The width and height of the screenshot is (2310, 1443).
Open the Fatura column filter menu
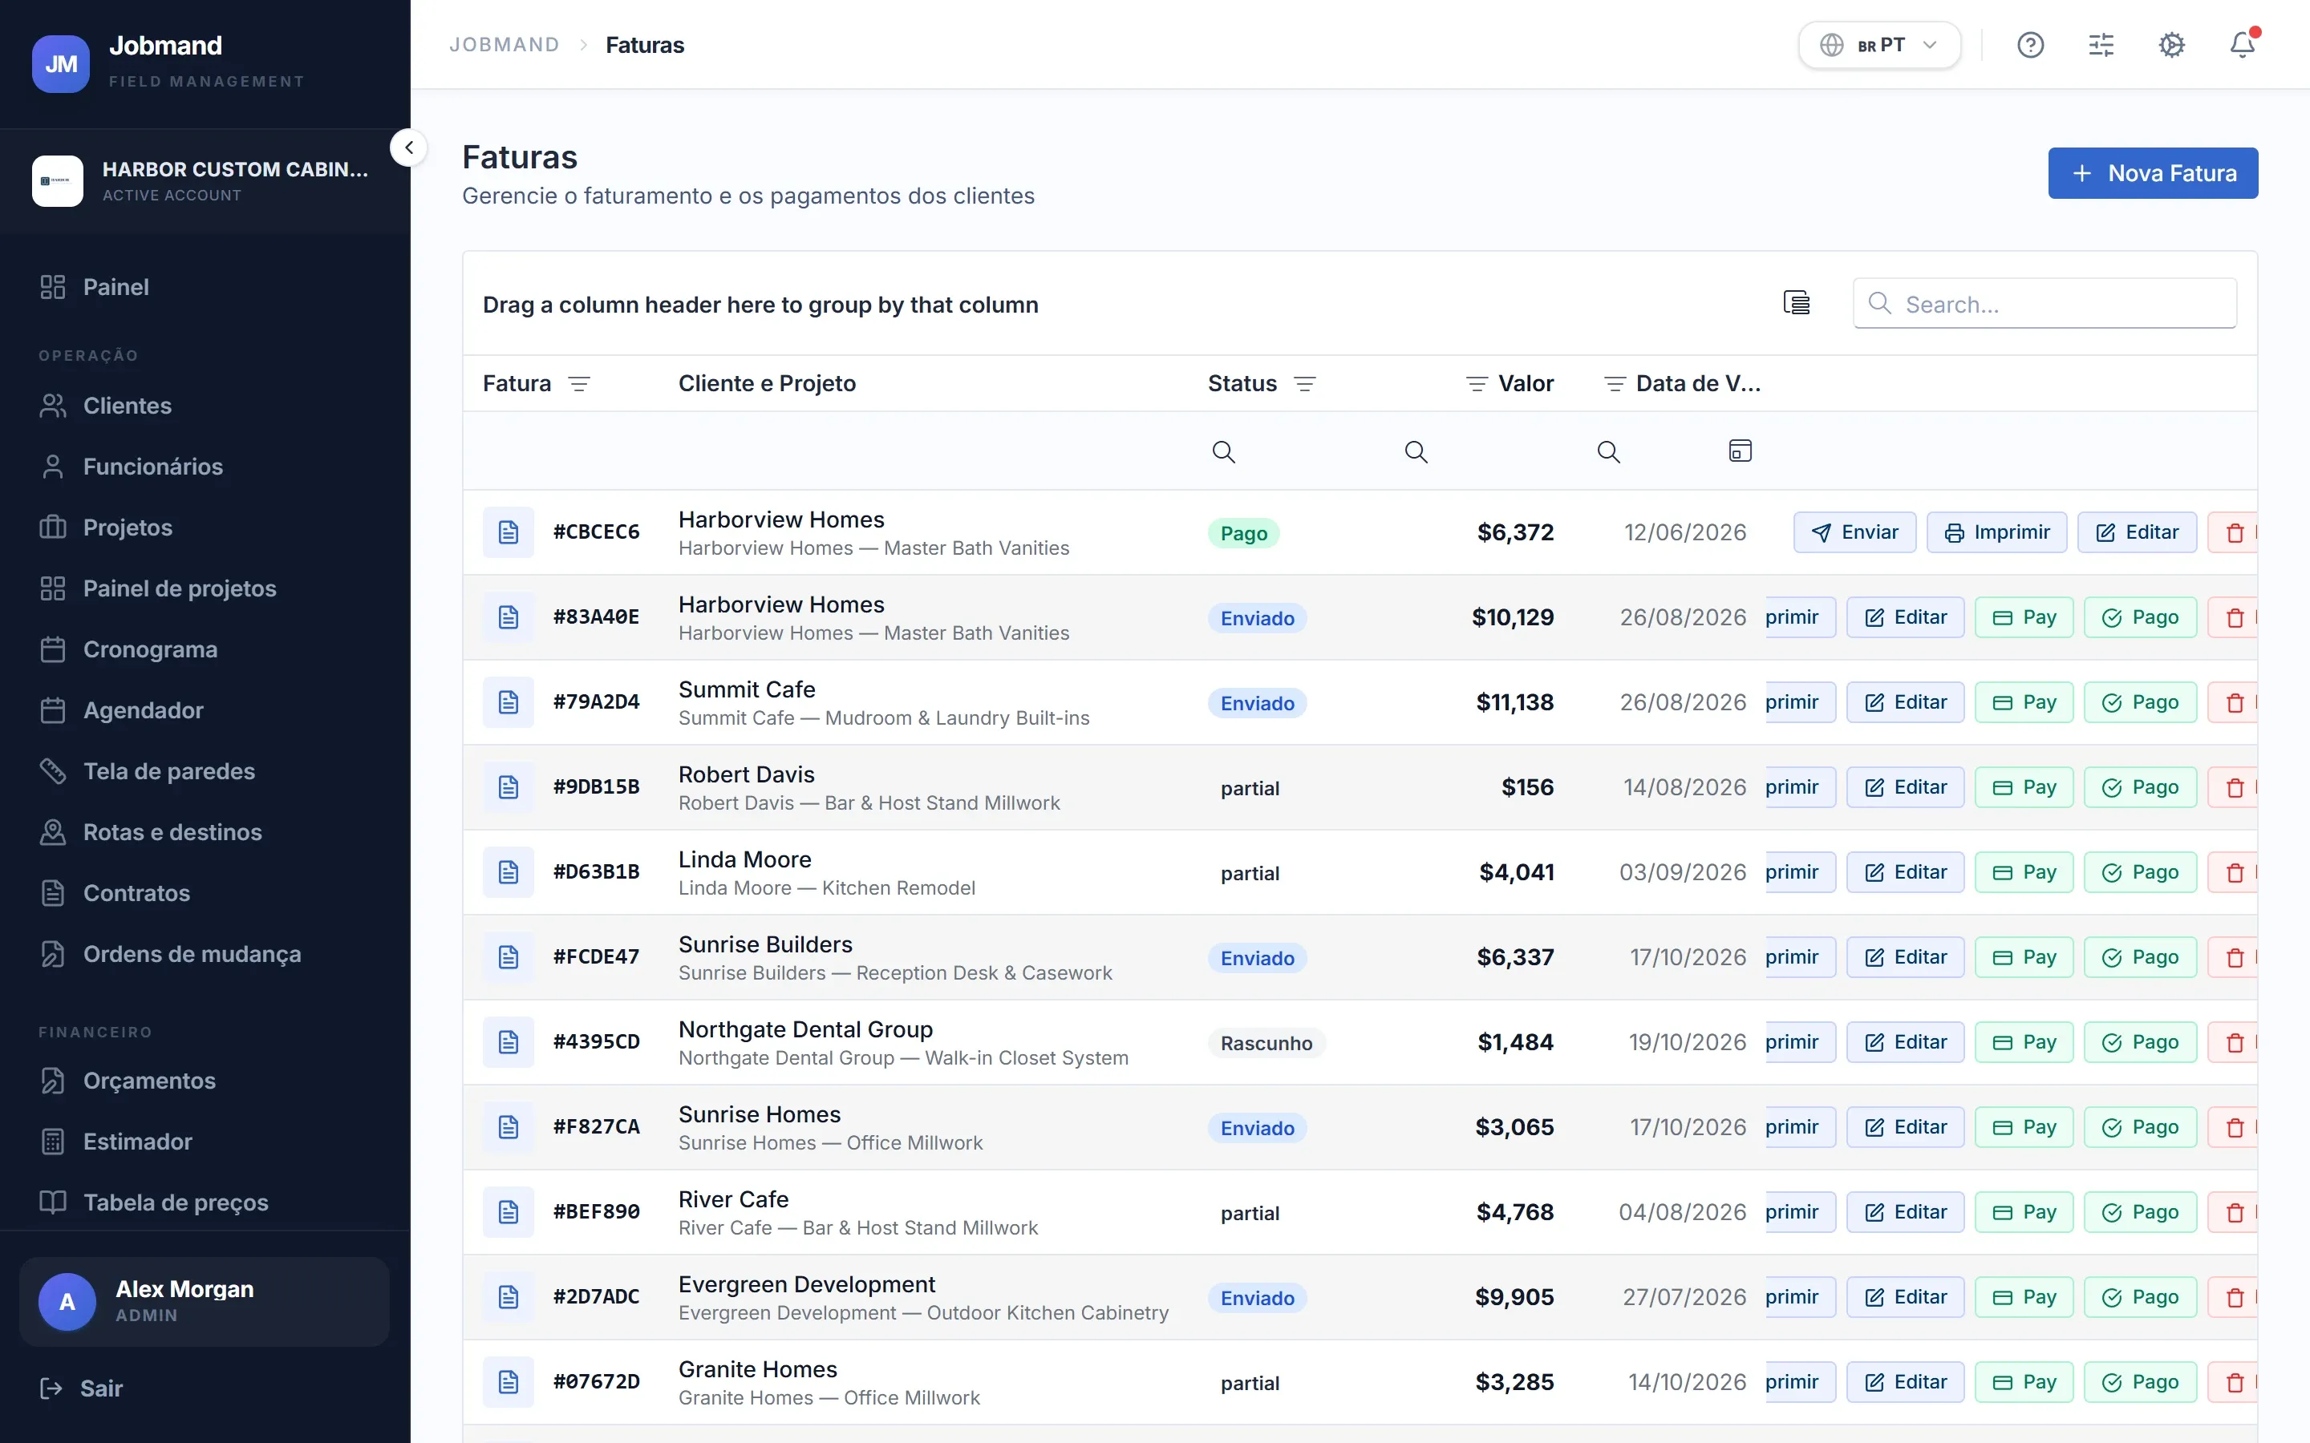coord(579,384)
